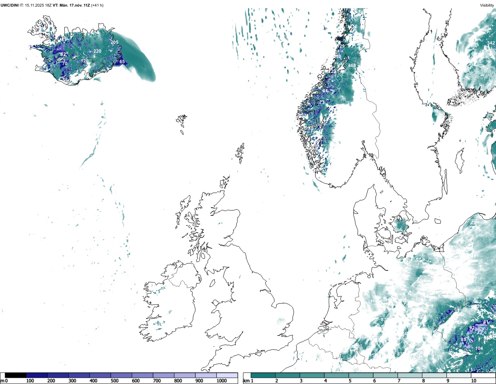Click the '92' visibility value

point(472,328)
